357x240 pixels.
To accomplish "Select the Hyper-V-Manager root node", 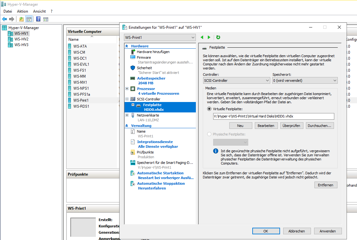I will [24, 28].
